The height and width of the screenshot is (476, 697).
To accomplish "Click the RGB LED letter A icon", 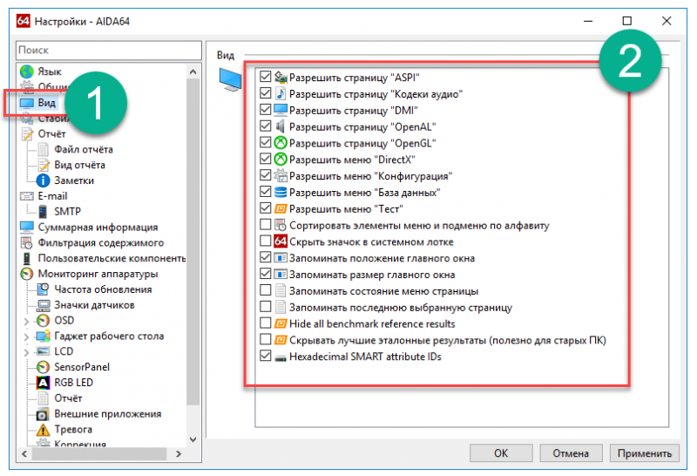I will pos(43,383).
